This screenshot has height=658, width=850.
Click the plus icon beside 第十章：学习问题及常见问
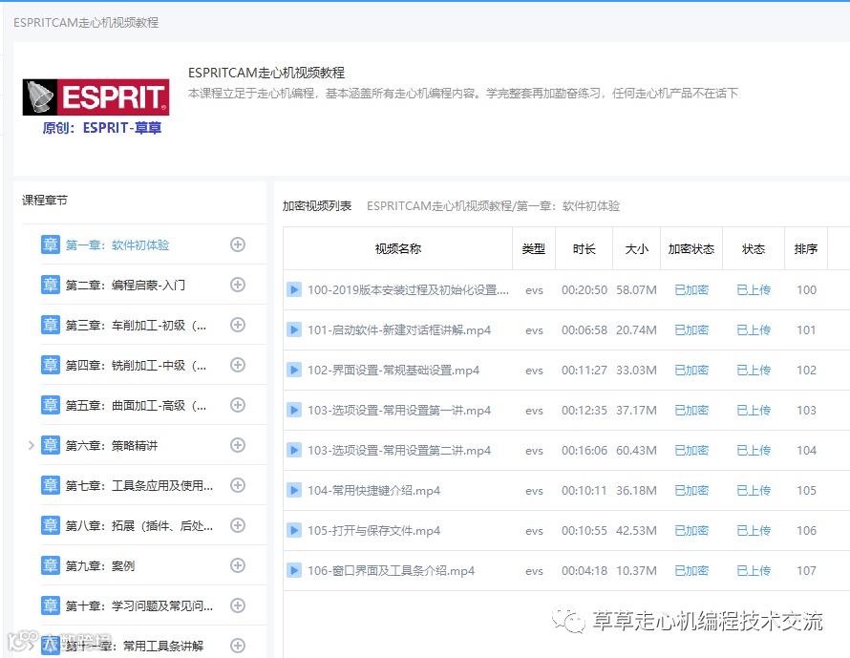[238, 605]
